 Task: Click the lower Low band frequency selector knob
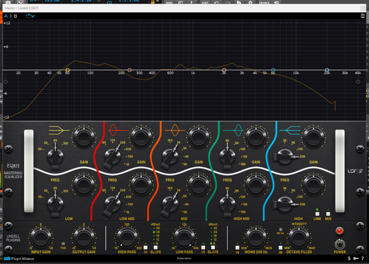click(55, 204)
